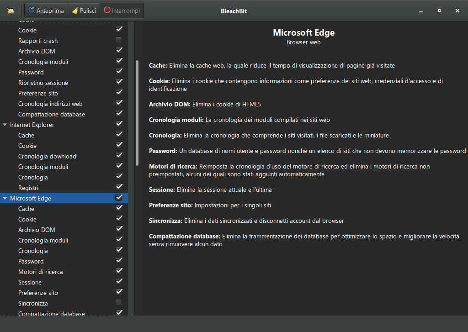Image resolution: width=468 pixels, height=332 pixels.
Task: Select the Rapporti crash row
Action: click(64, 41)
